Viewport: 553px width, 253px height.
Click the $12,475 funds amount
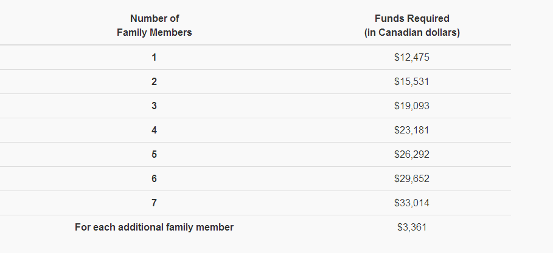tap(412, 58)
